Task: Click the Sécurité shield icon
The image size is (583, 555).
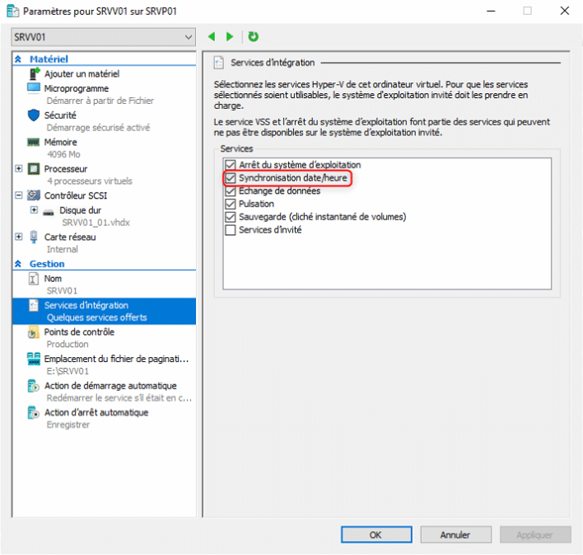Action: [34, 115]
